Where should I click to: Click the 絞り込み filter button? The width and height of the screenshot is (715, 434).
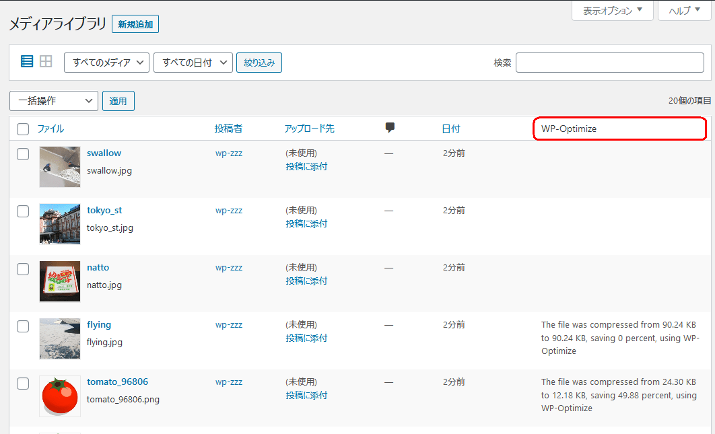coord(259,63)
